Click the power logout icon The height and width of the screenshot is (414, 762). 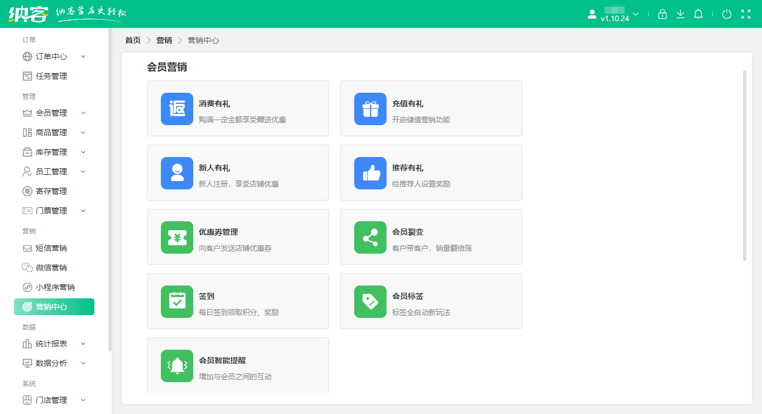coord(727,15)
